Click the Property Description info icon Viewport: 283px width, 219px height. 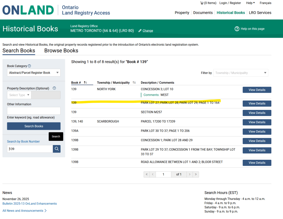coord(54,88)
